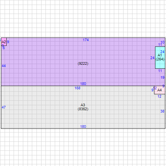The width and height of the screenshot is (166, 166).
Task: Click the (8352) area value in A3
Action: point(83,109)
